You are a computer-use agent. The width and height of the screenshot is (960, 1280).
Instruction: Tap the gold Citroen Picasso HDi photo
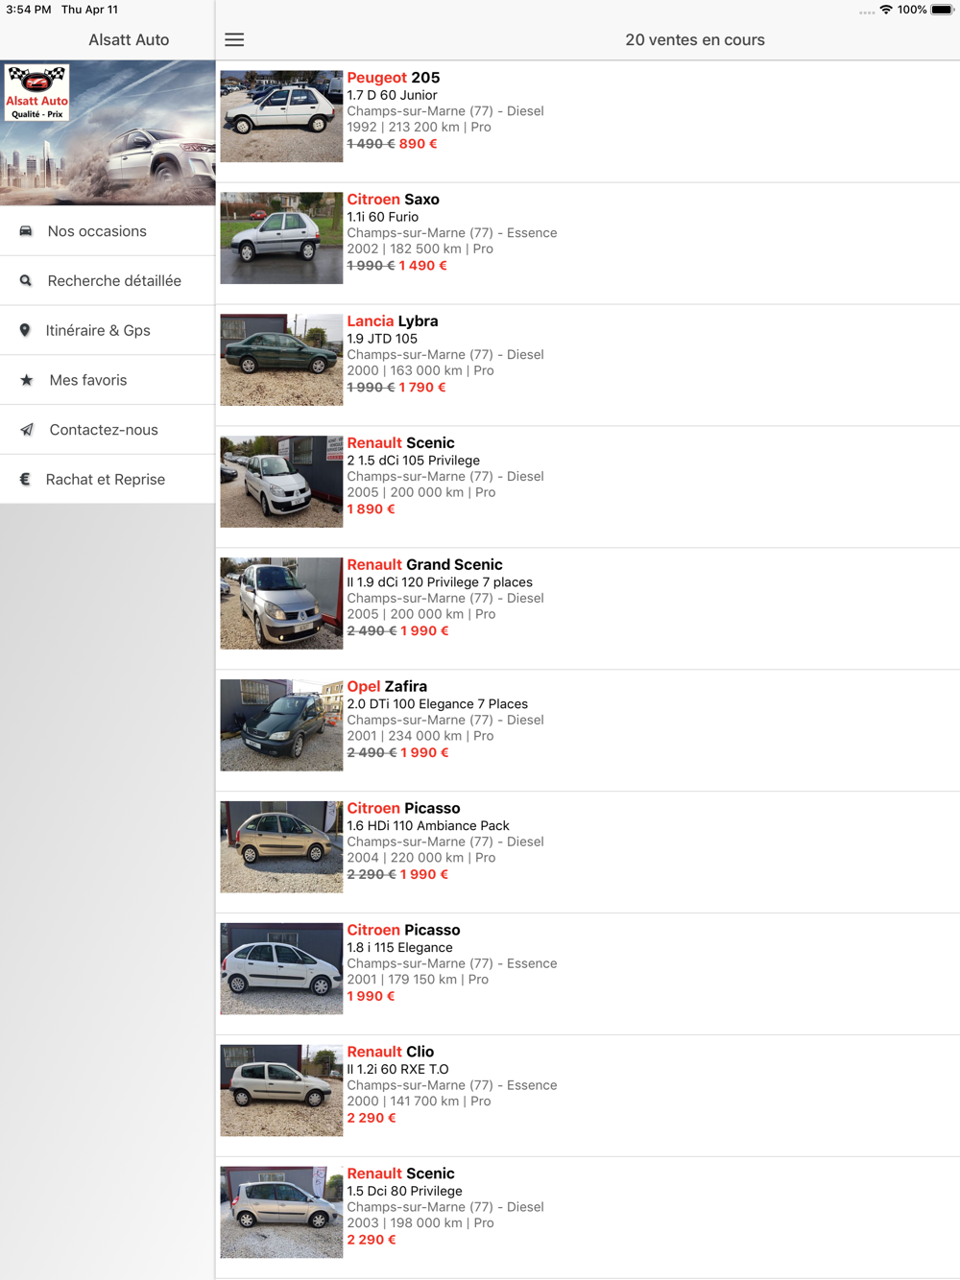pyautogui.click(x=281, y=847)
